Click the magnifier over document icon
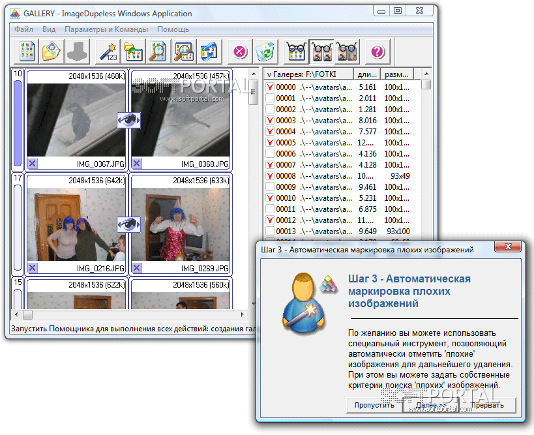This screenshot has width=534, height=435. (158, 52)
